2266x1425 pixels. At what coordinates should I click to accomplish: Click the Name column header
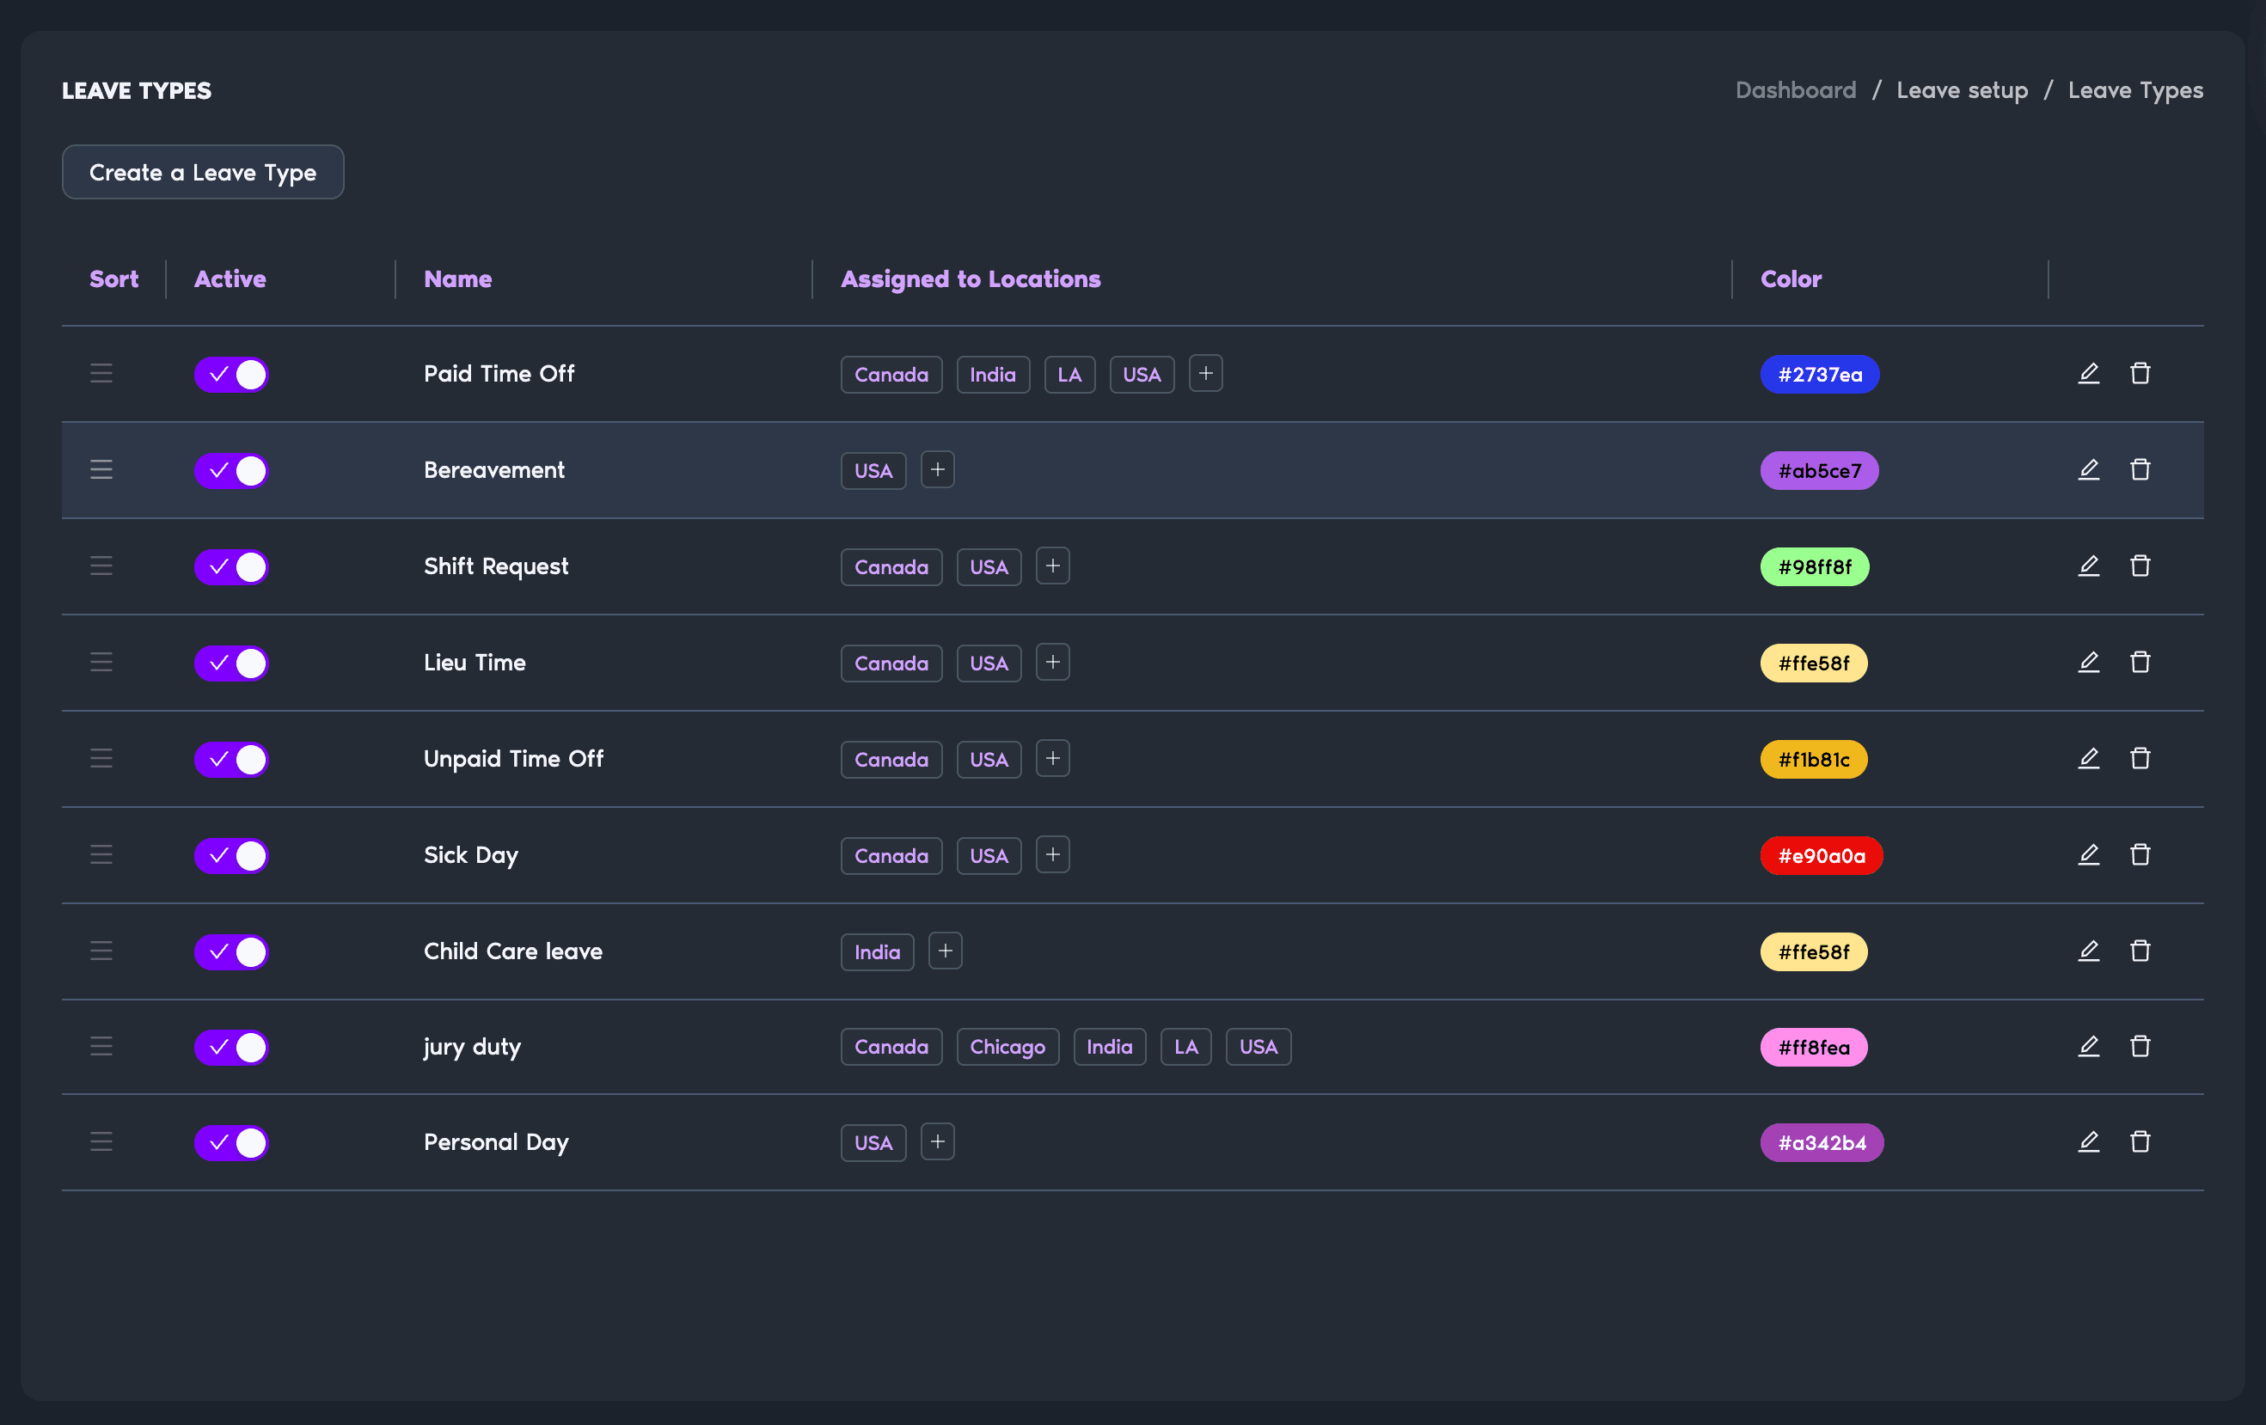(x=458, y=279)
